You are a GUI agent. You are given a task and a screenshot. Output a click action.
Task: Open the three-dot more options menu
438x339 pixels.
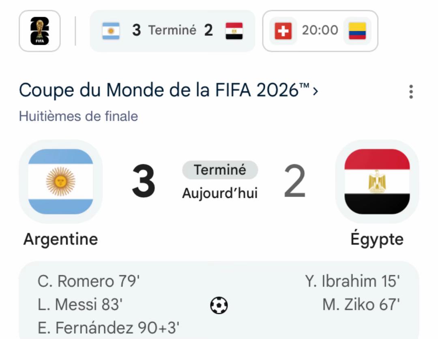tap(411, 92)
